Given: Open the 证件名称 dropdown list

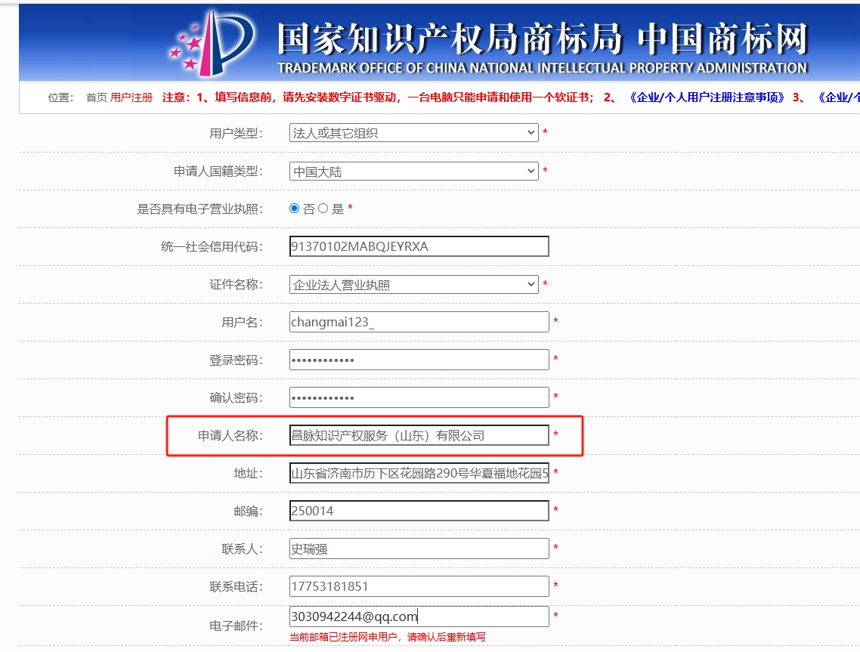Looking at the screenshot, I should 413,285.
